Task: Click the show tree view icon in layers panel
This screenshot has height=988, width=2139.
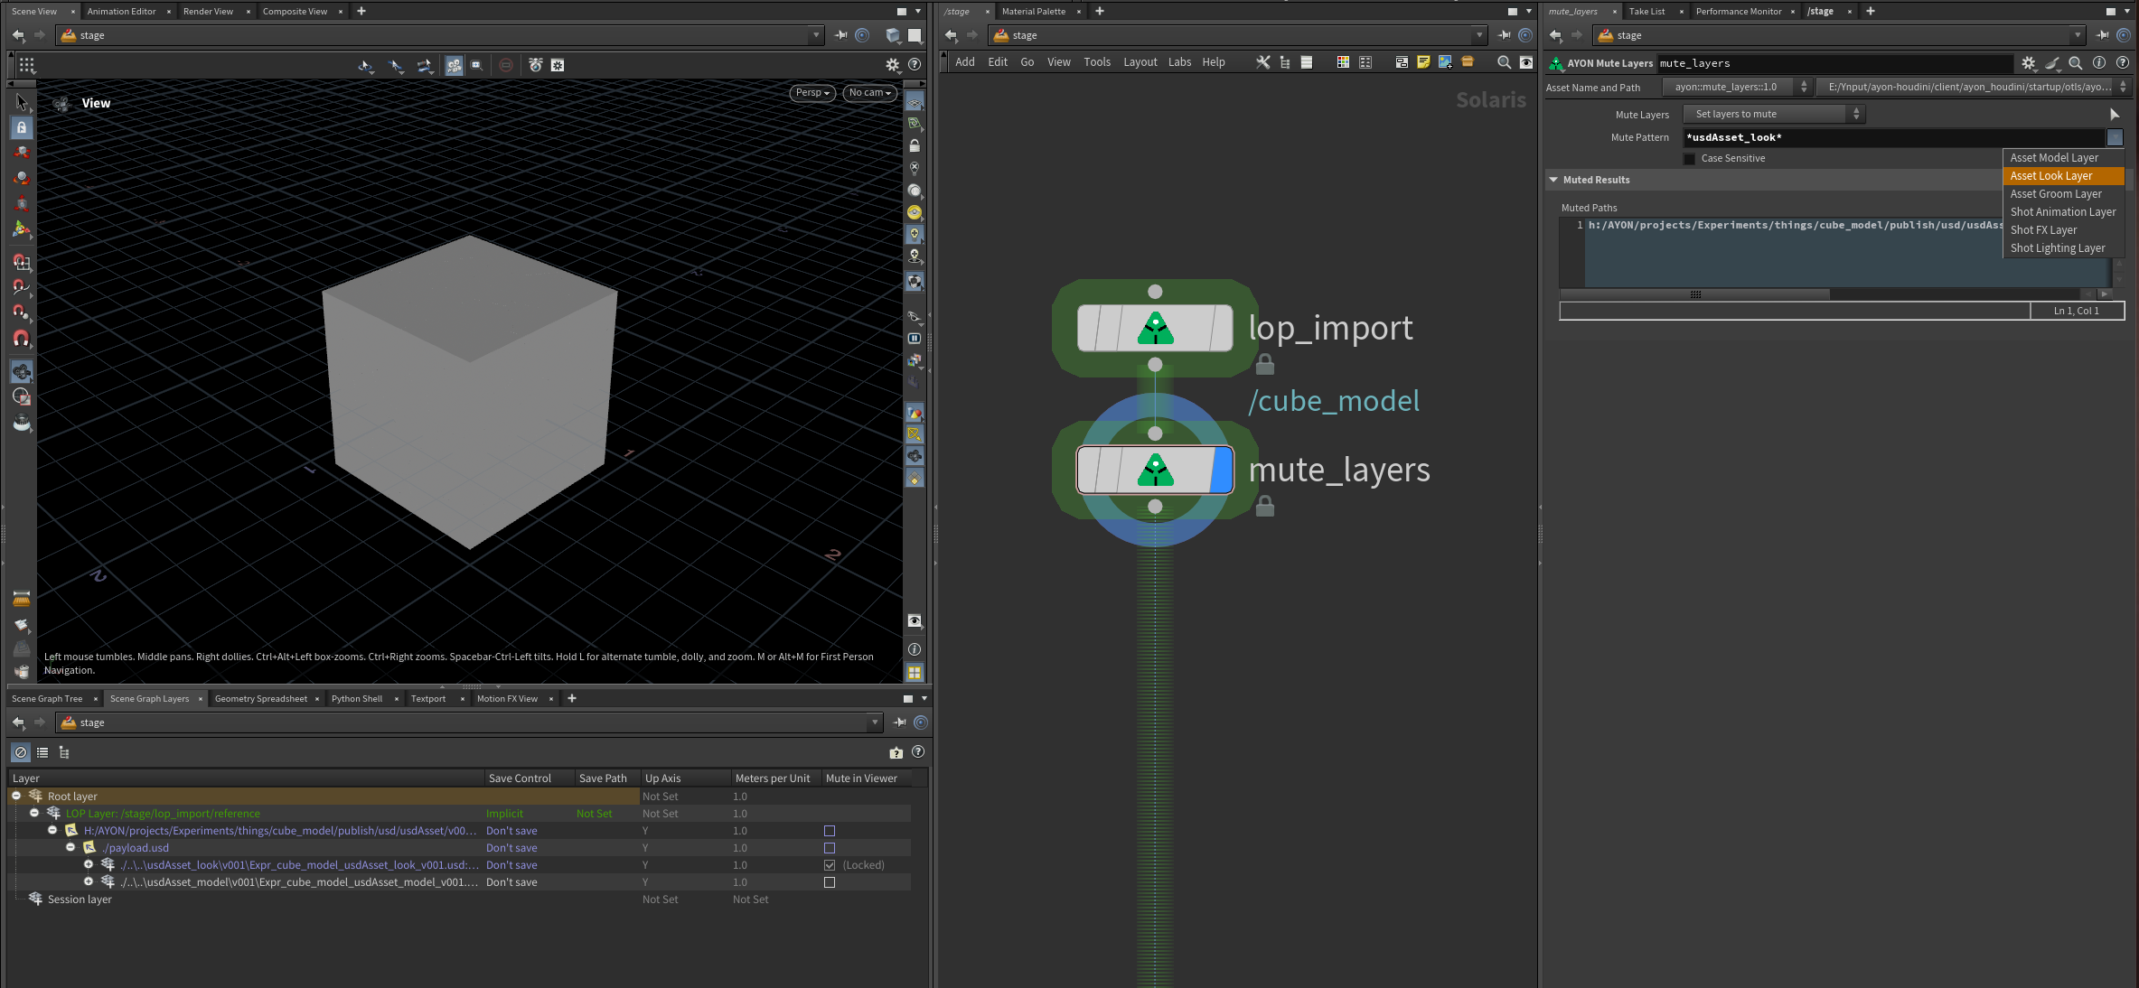Action: pos(64,752)
